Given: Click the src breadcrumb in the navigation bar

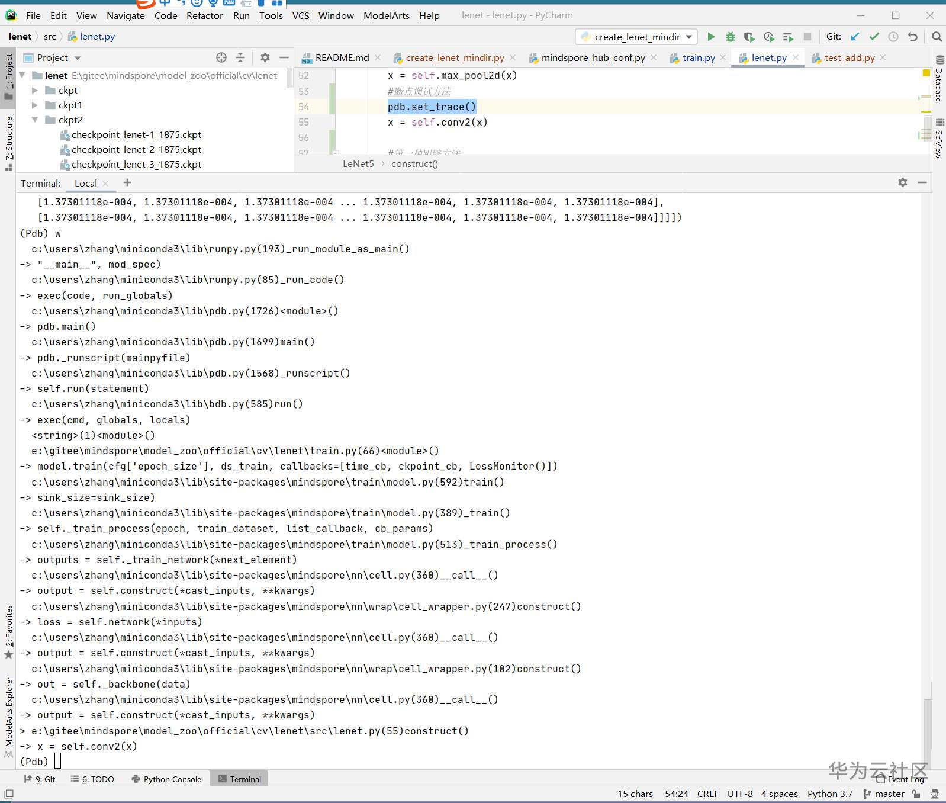Looking at the screenshot, I should pos(50,37).
